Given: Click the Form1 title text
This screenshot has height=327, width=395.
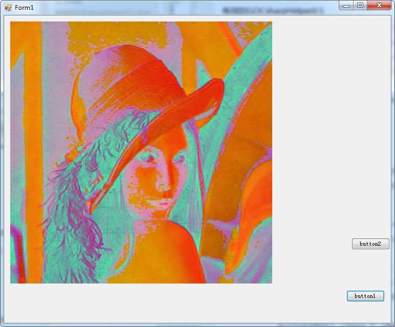Looking at the screenshot, I should coord(24,8).
